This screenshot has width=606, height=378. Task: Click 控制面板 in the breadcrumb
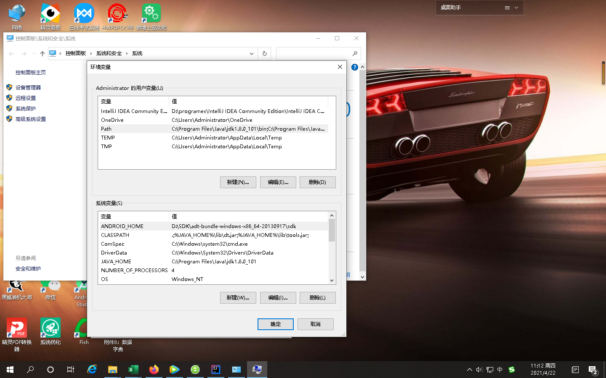point(76,53)
